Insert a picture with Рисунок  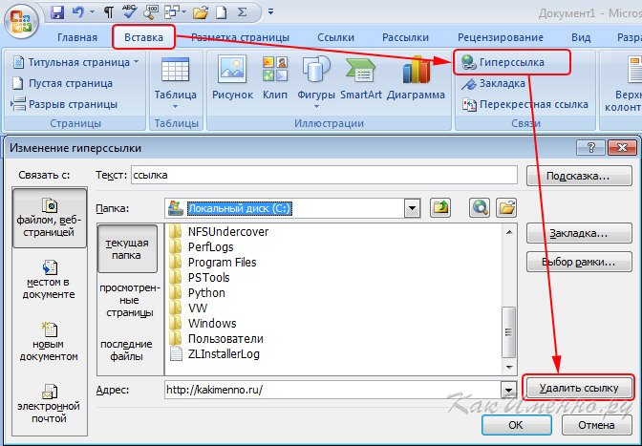(x=232, y=77)
